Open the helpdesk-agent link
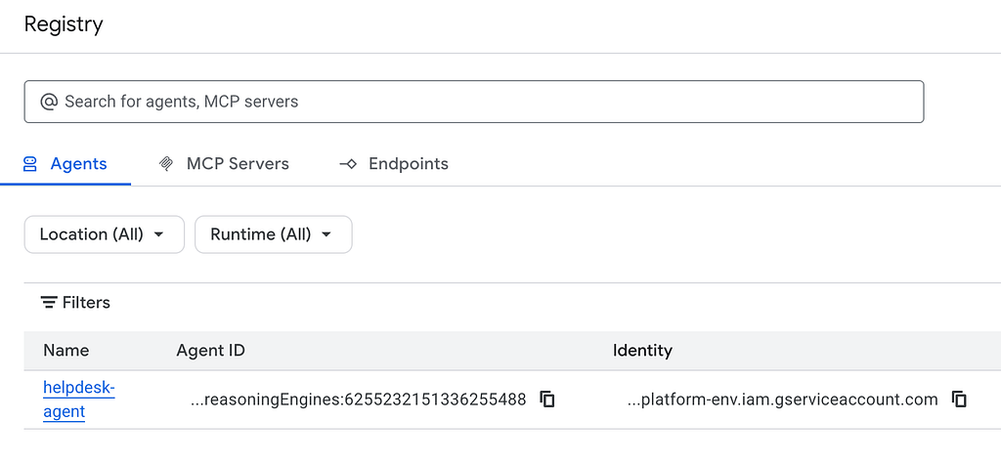This screenshot has width=1001, height=463. point(78,400)
